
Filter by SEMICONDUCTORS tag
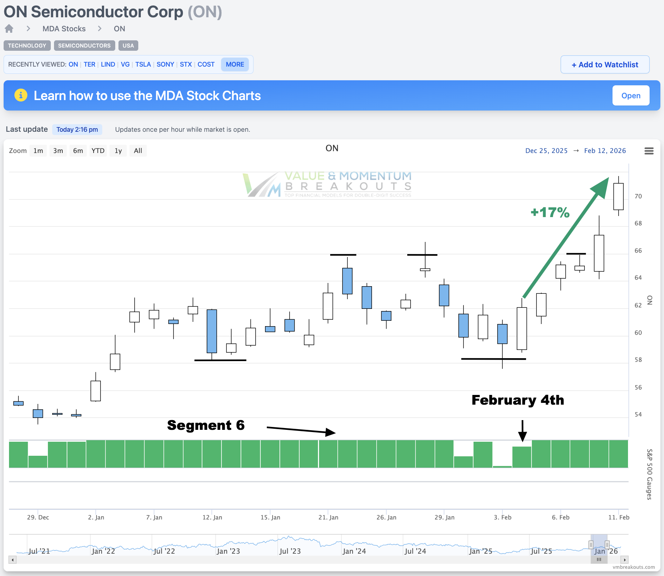(x=84, y=46)
